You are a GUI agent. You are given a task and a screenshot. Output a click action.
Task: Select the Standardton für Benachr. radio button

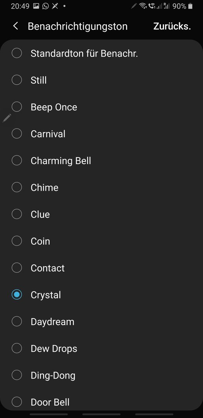(x=17, y=53)
